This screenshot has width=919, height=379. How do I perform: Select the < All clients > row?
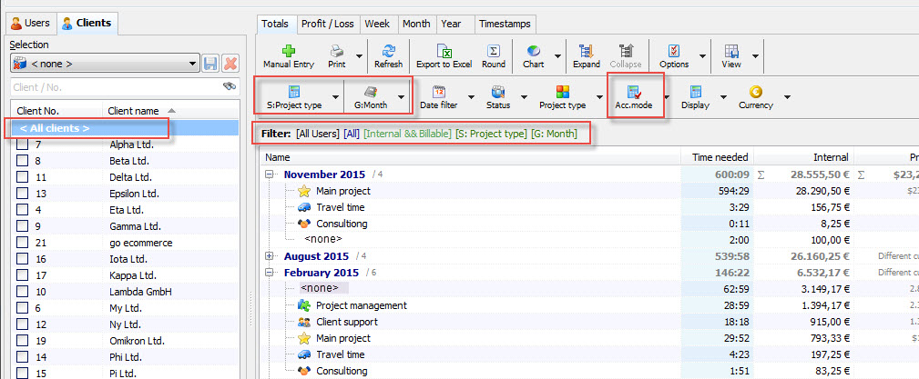125,128
